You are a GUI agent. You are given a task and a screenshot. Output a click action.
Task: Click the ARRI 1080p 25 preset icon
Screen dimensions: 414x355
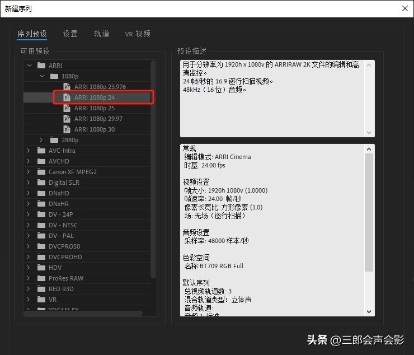click(67, 108)
